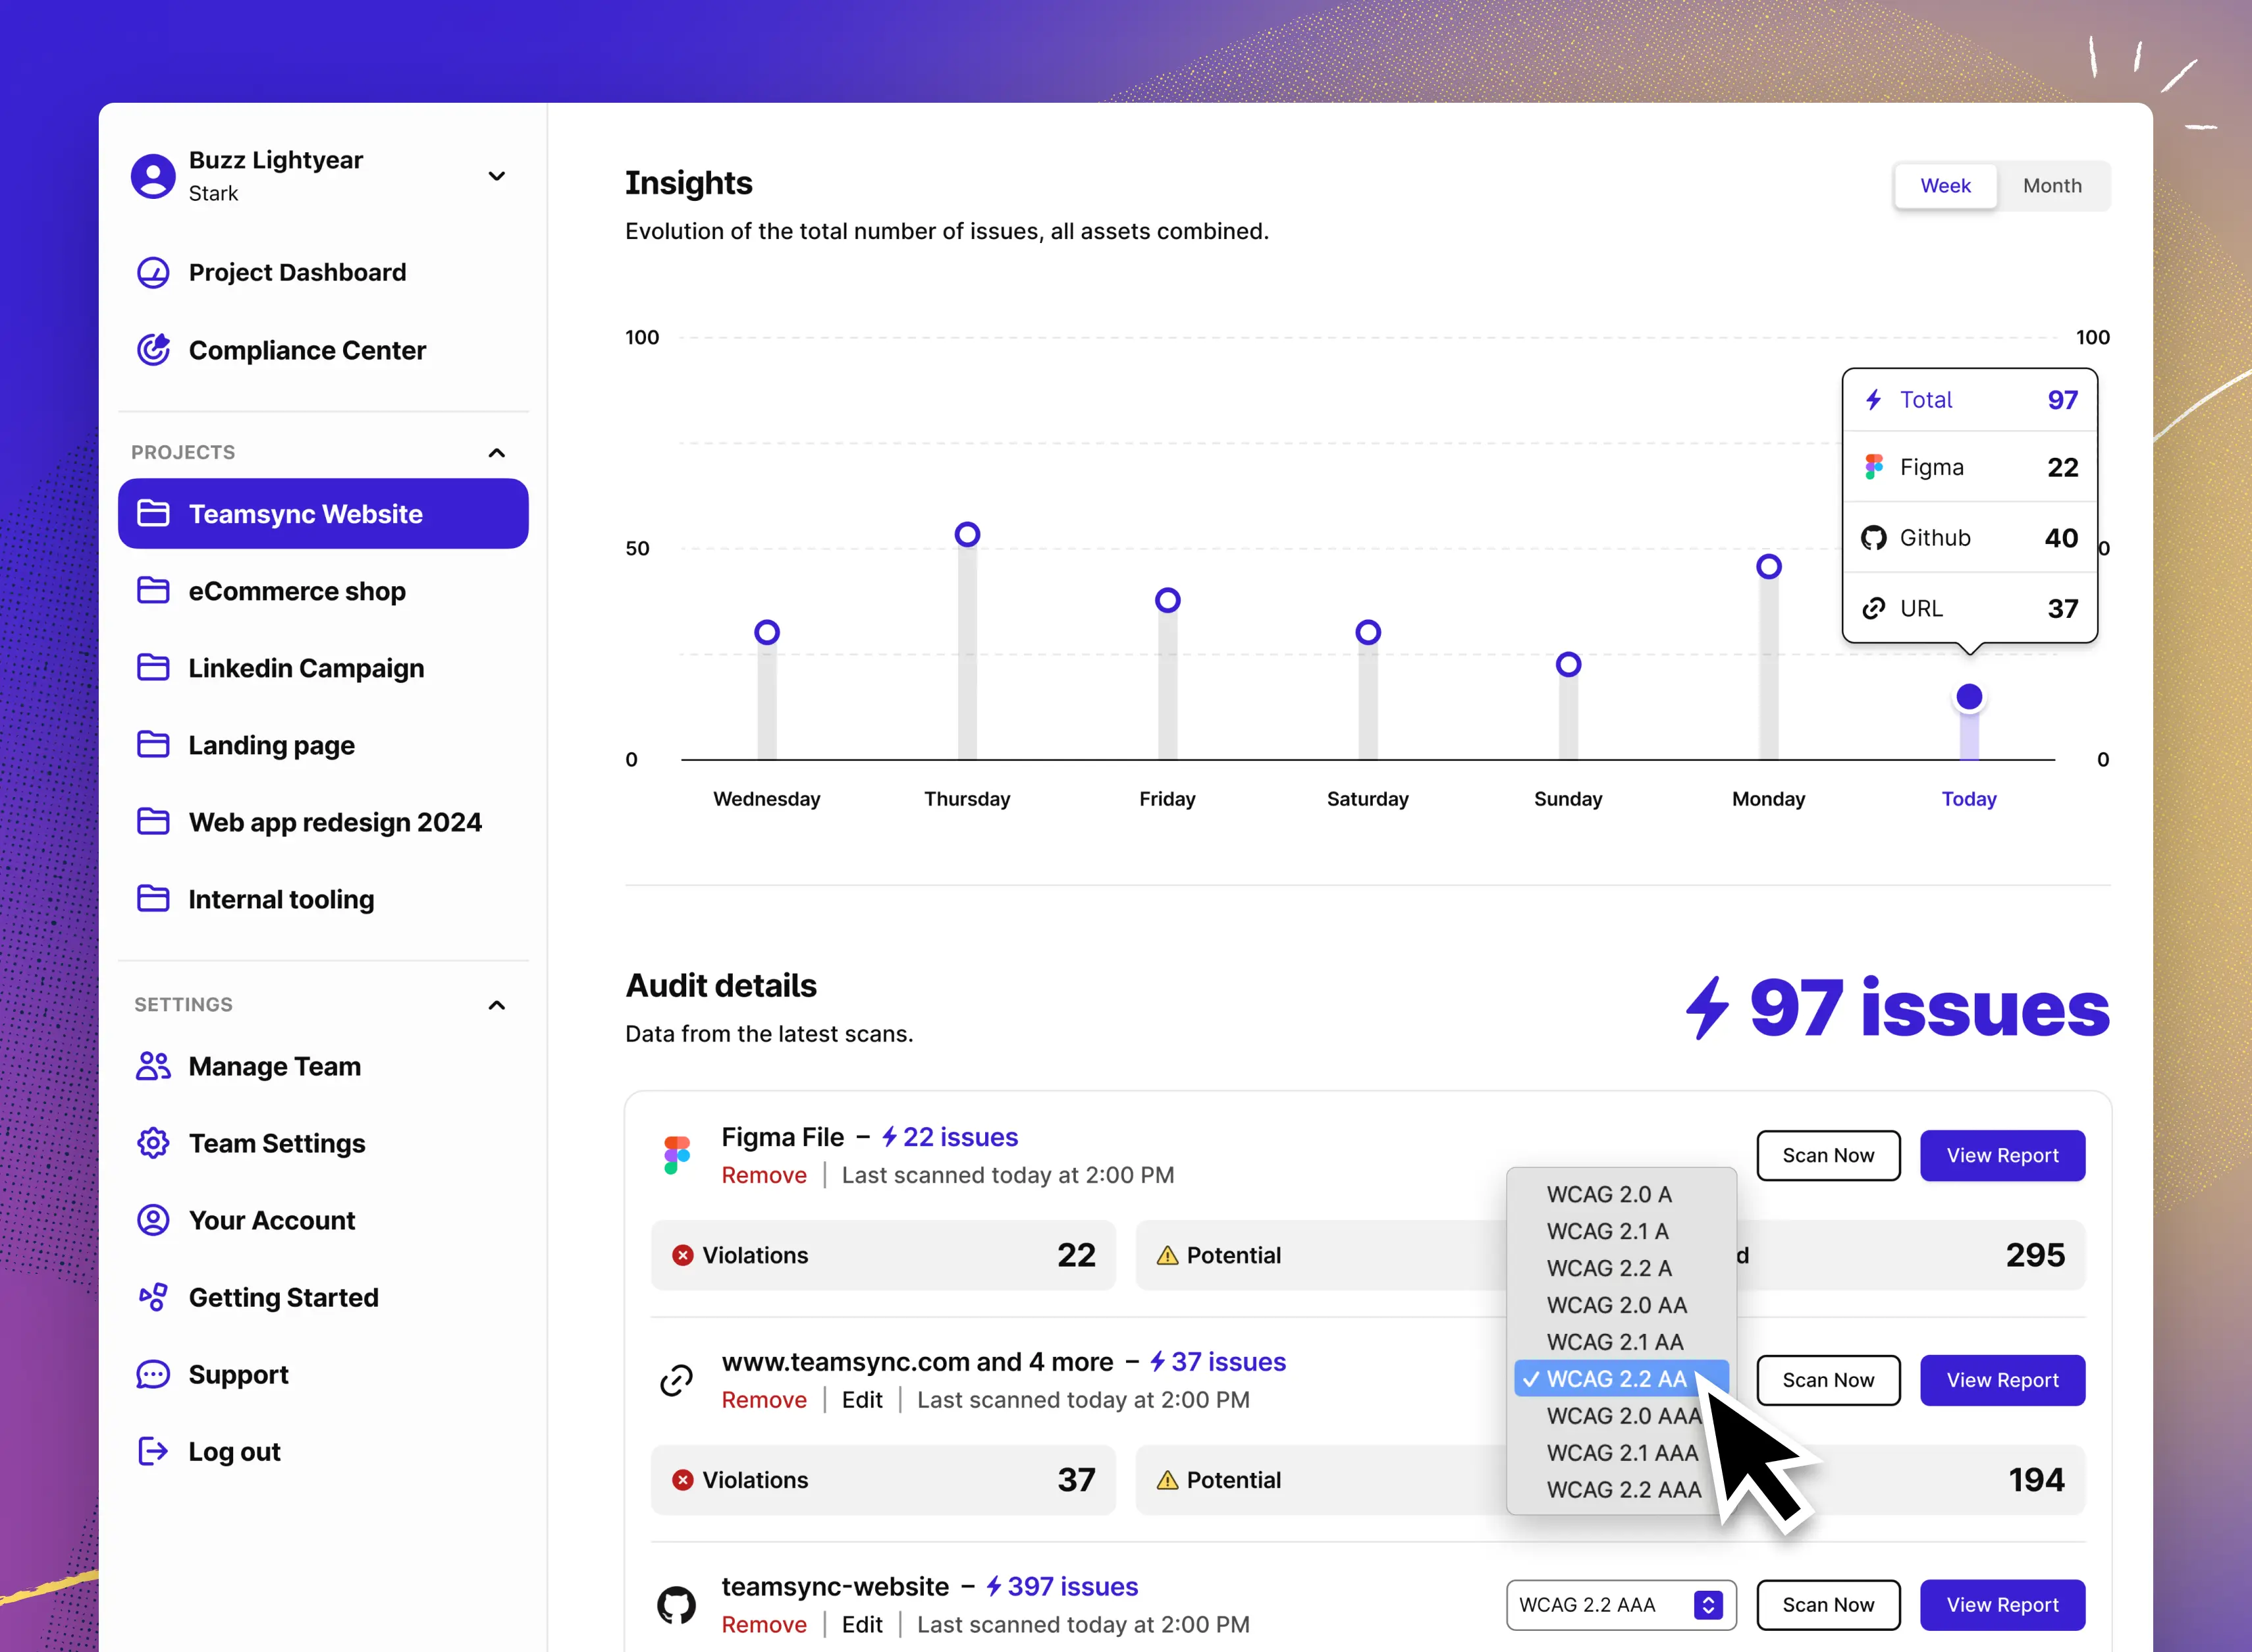Click the Log out icon
2252x1652 pixels.
click(x=154, y=1449)
